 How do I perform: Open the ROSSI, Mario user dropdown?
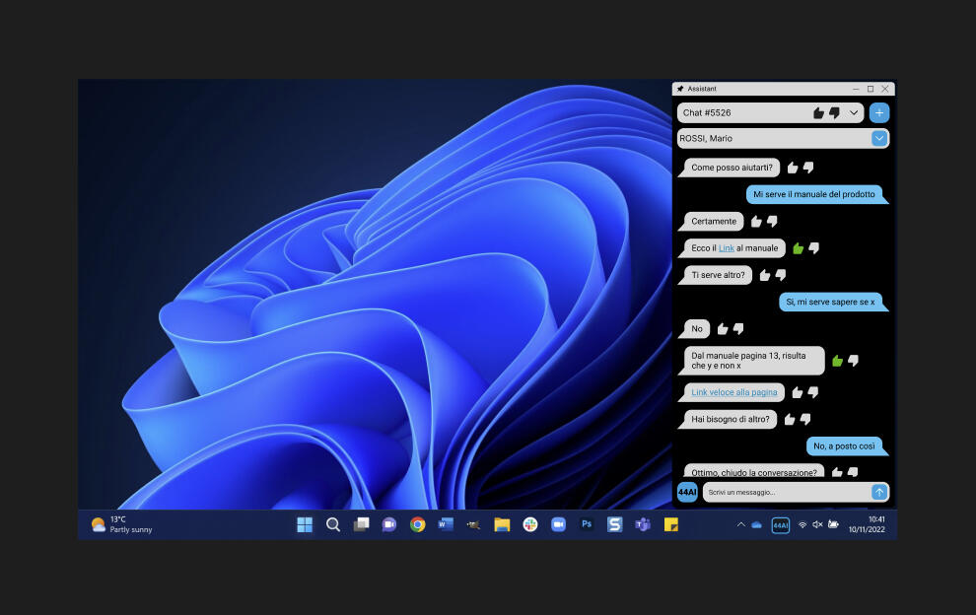pyautogui.click(x=879, y=139)
